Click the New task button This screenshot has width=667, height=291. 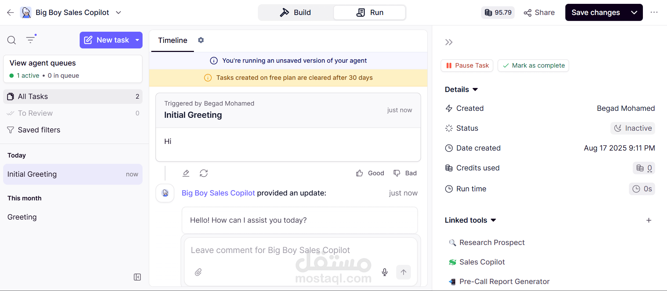coord(107,40)
